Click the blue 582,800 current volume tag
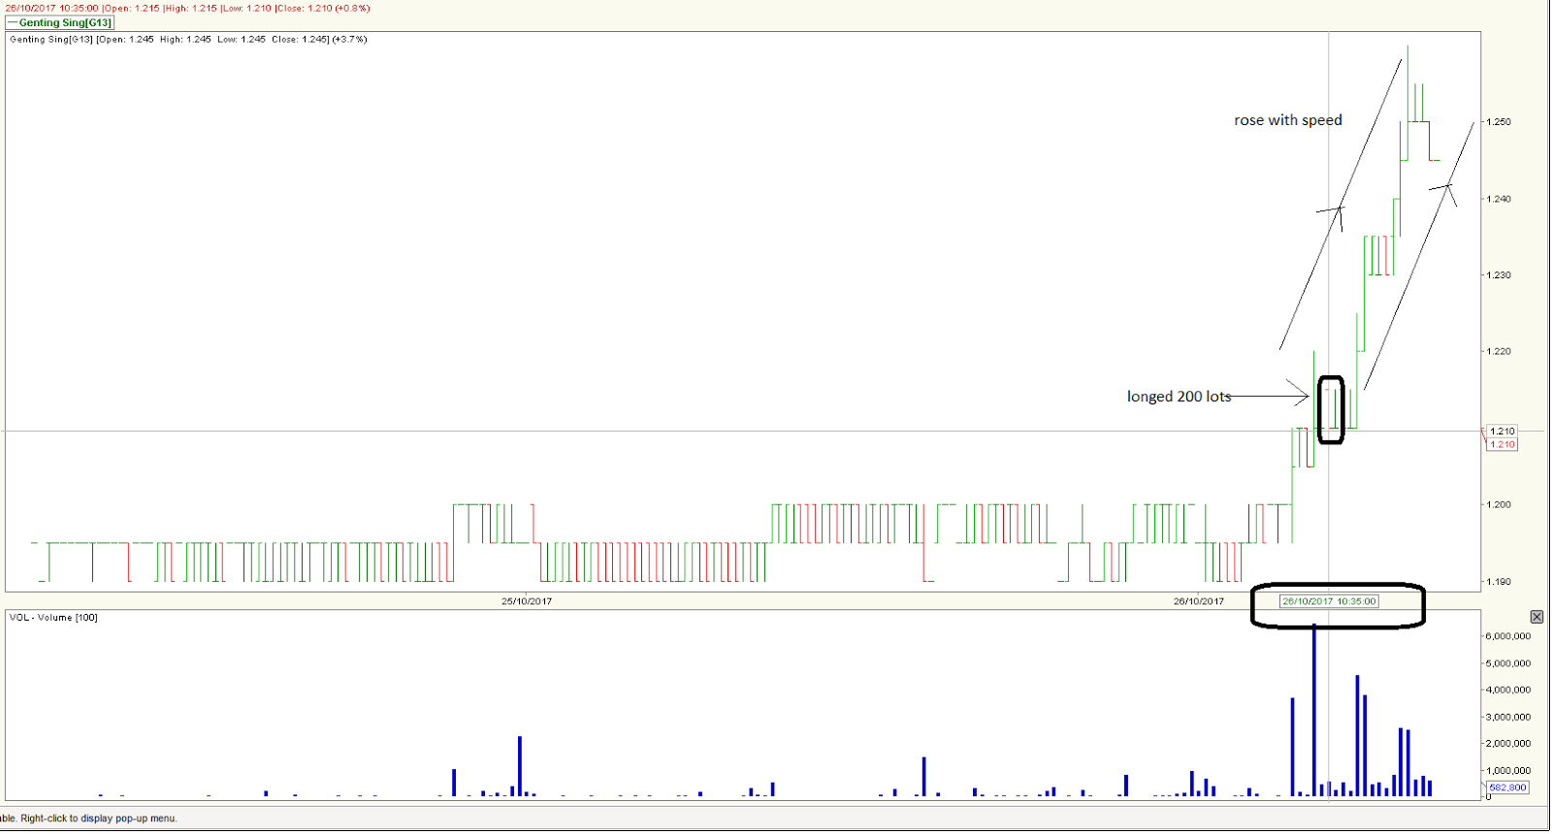Viewport: 1552px width, 834px height. tap(1507, 787)
